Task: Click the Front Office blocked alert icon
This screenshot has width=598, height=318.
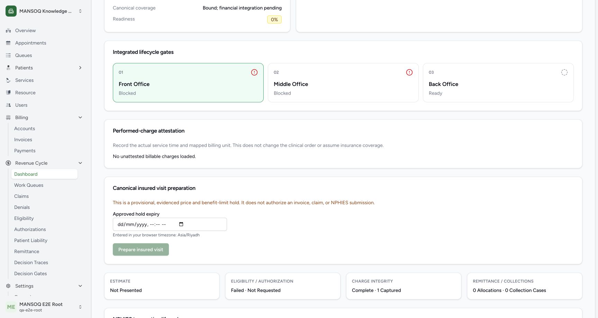Action: pos(254,72)
